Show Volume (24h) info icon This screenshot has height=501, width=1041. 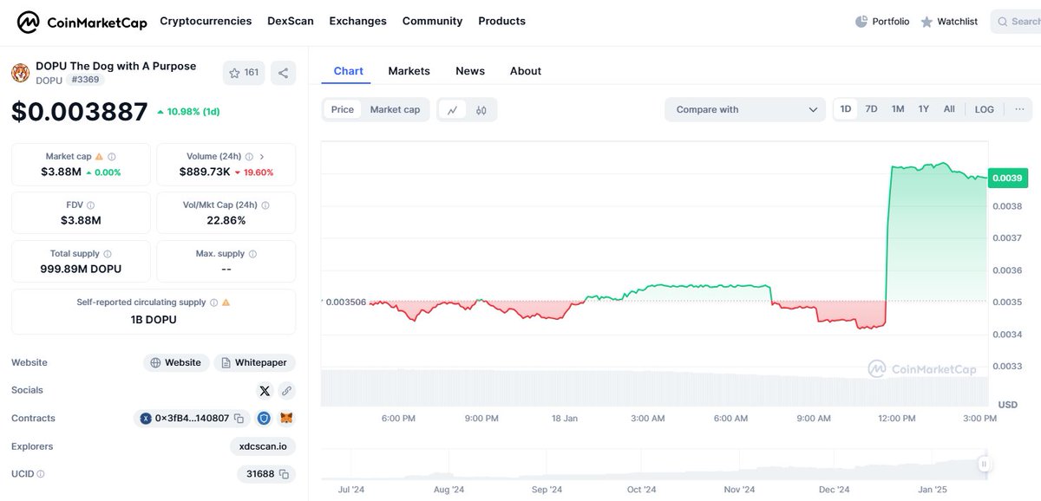coord(250,157)
